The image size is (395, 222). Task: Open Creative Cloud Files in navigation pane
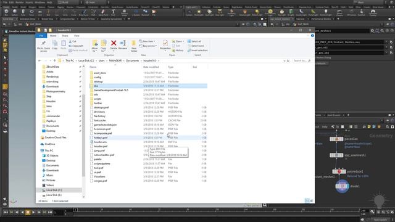[x=55, y=138]
